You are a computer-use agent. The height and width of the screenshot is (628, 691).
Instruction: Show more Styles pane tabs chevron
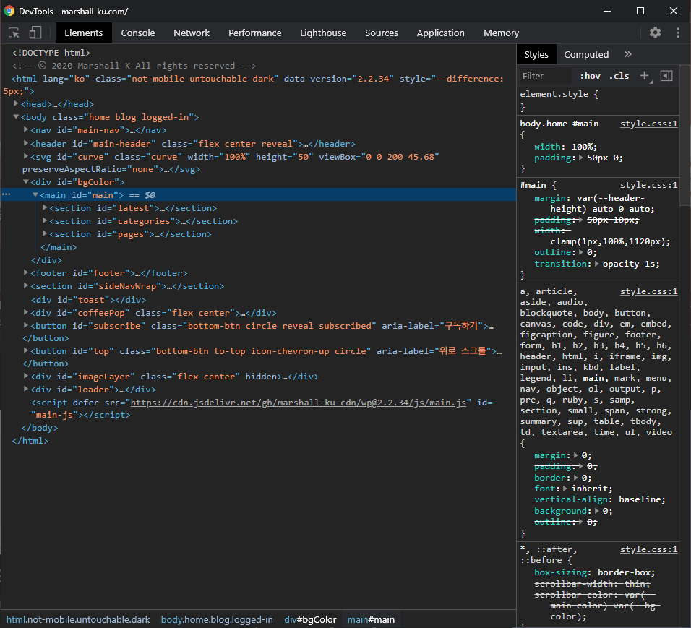[x=627, y=54]
